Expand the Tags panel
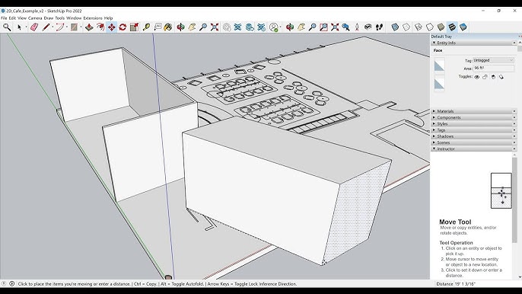 click(434, 130)
